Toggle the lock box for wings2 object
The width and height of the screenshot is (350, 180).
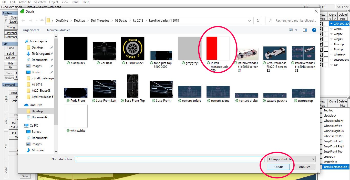pyautogui.click(x=326, y=34)
